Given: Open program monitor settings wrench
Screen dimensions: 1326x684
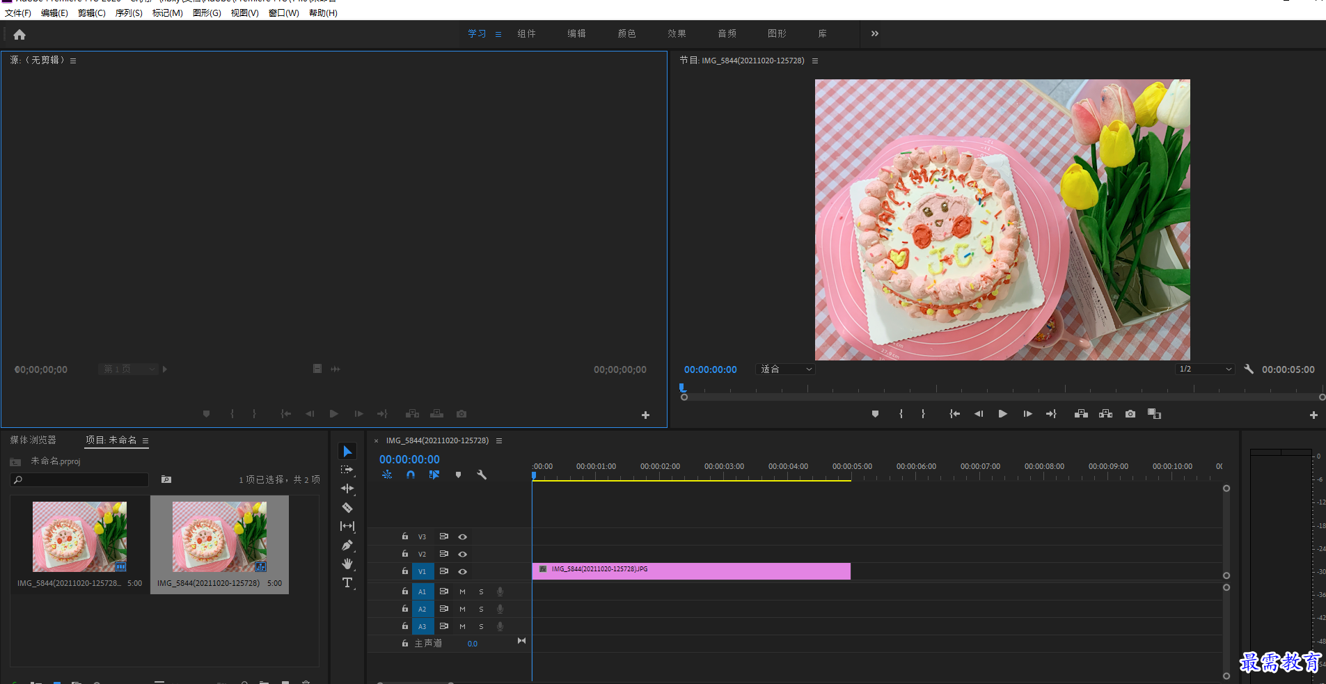Looking at the screenshot, I should click(x=1249, y=369).
